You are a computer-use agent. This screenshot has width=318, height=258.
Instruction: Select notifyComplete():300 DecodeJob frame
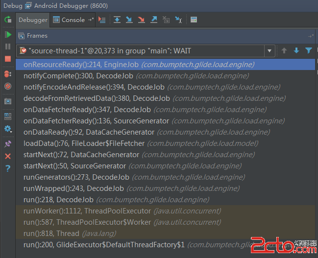pos(165,76)
